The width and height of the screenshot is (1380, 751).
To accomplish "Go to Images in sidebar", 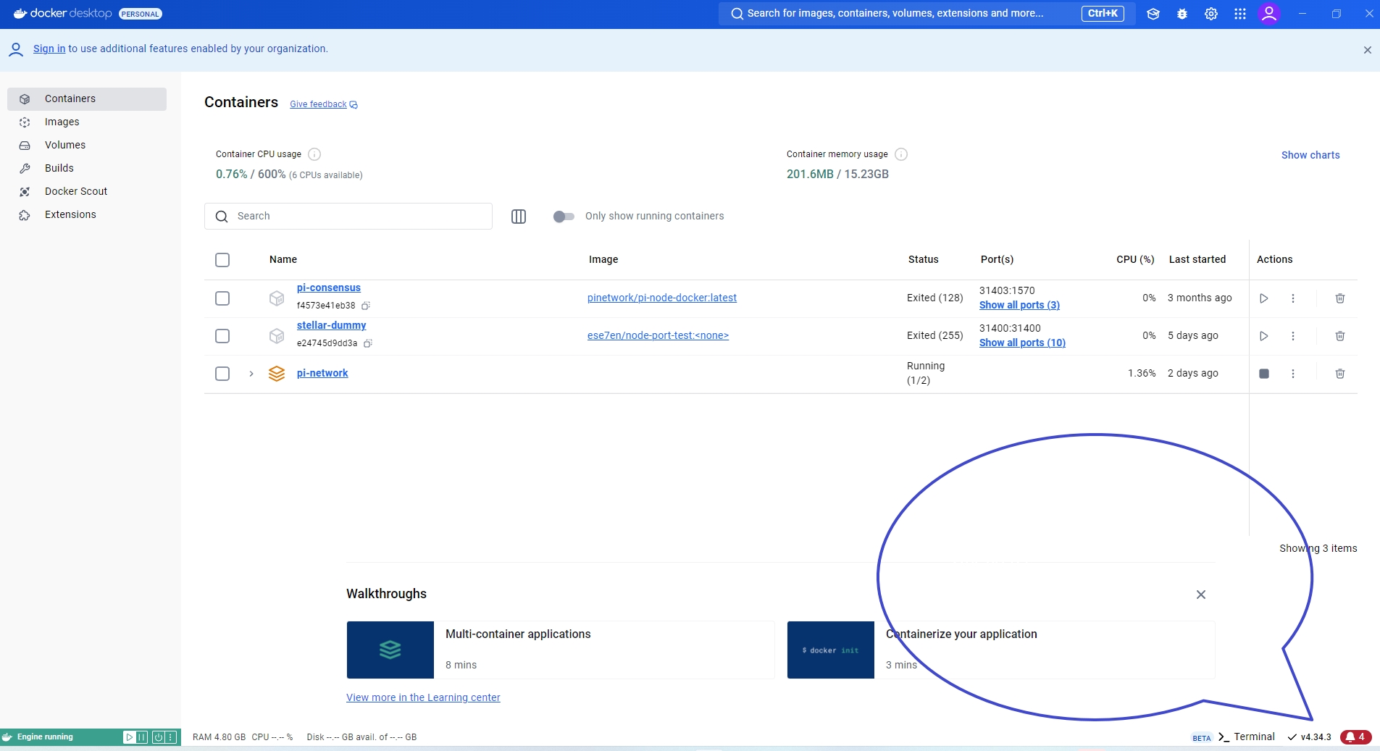I will click(x=87, y=122).
